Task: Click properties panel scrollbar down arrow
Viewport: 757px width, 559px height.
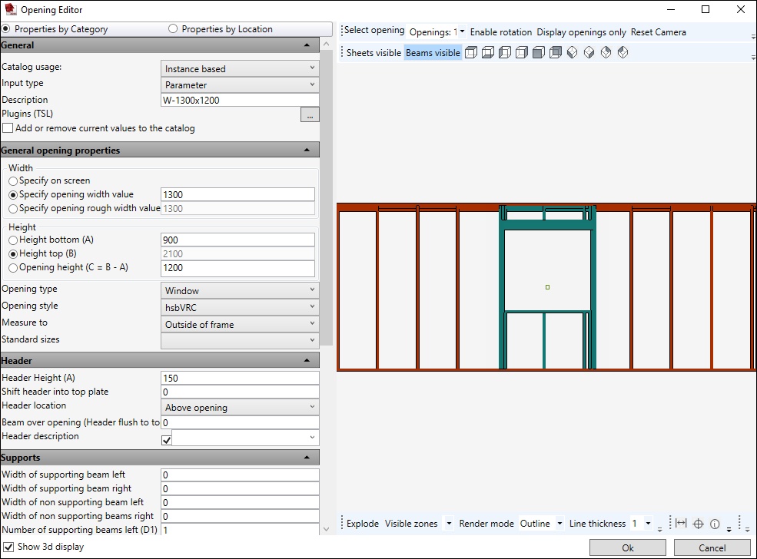Action: point(327,529)
